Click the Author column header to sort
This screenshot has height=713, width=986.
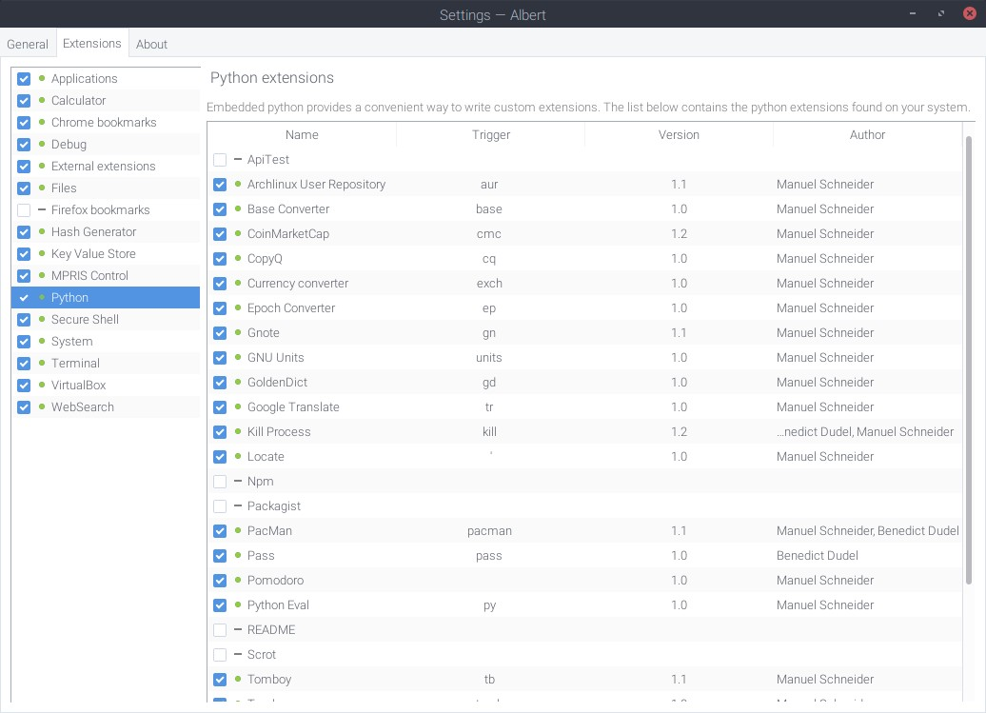click(867, 134)
